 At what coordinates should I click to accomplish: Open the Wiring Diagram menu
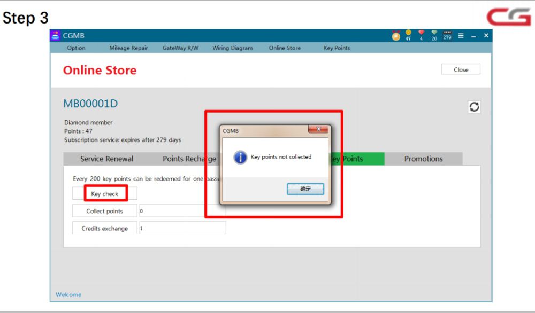point(232,48)
